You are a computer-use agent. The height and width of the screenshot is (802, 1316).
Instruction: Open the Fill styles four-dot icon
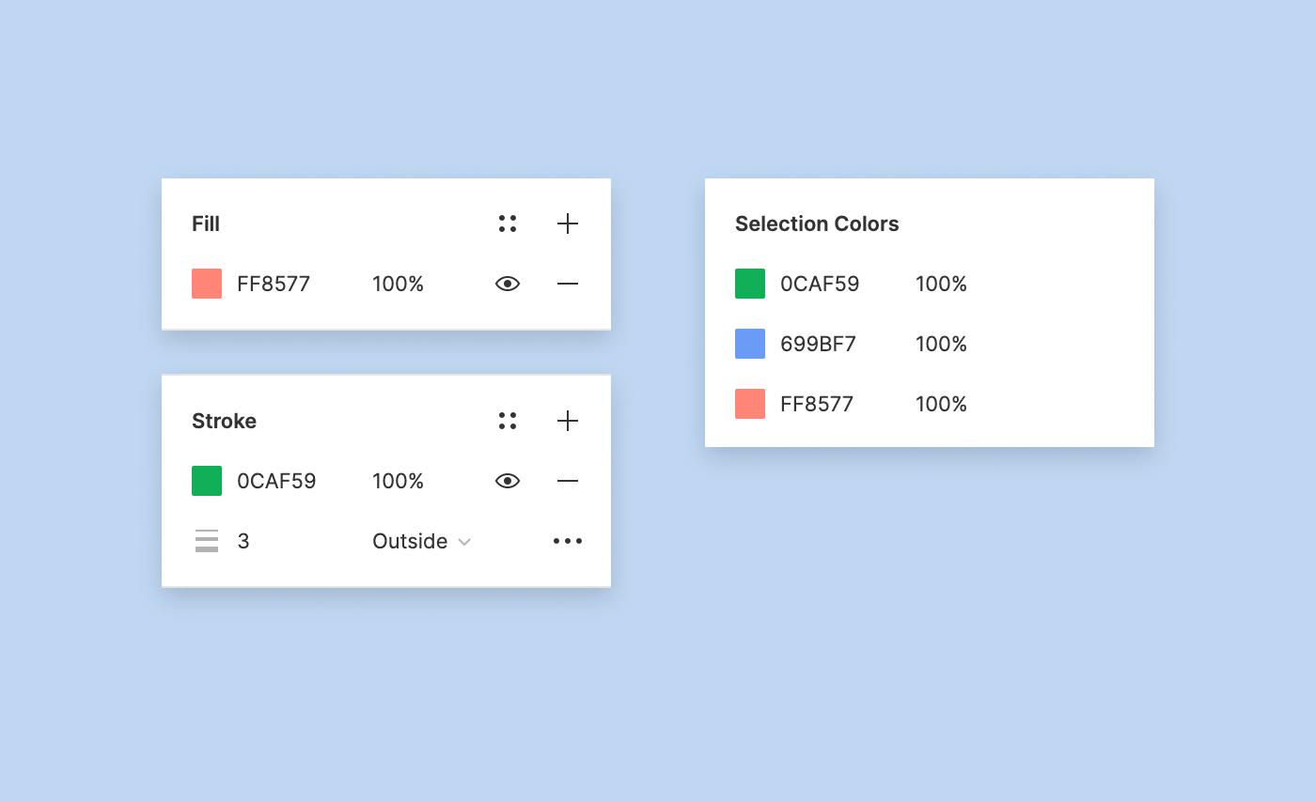pos(508,224)
